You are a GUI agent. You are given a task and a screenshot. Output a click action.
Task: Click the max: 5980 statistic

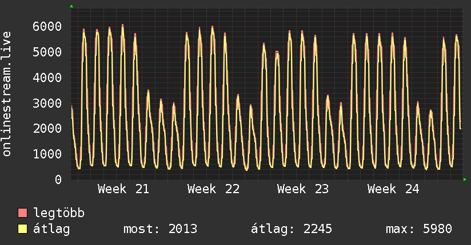[x=419, y=229]
